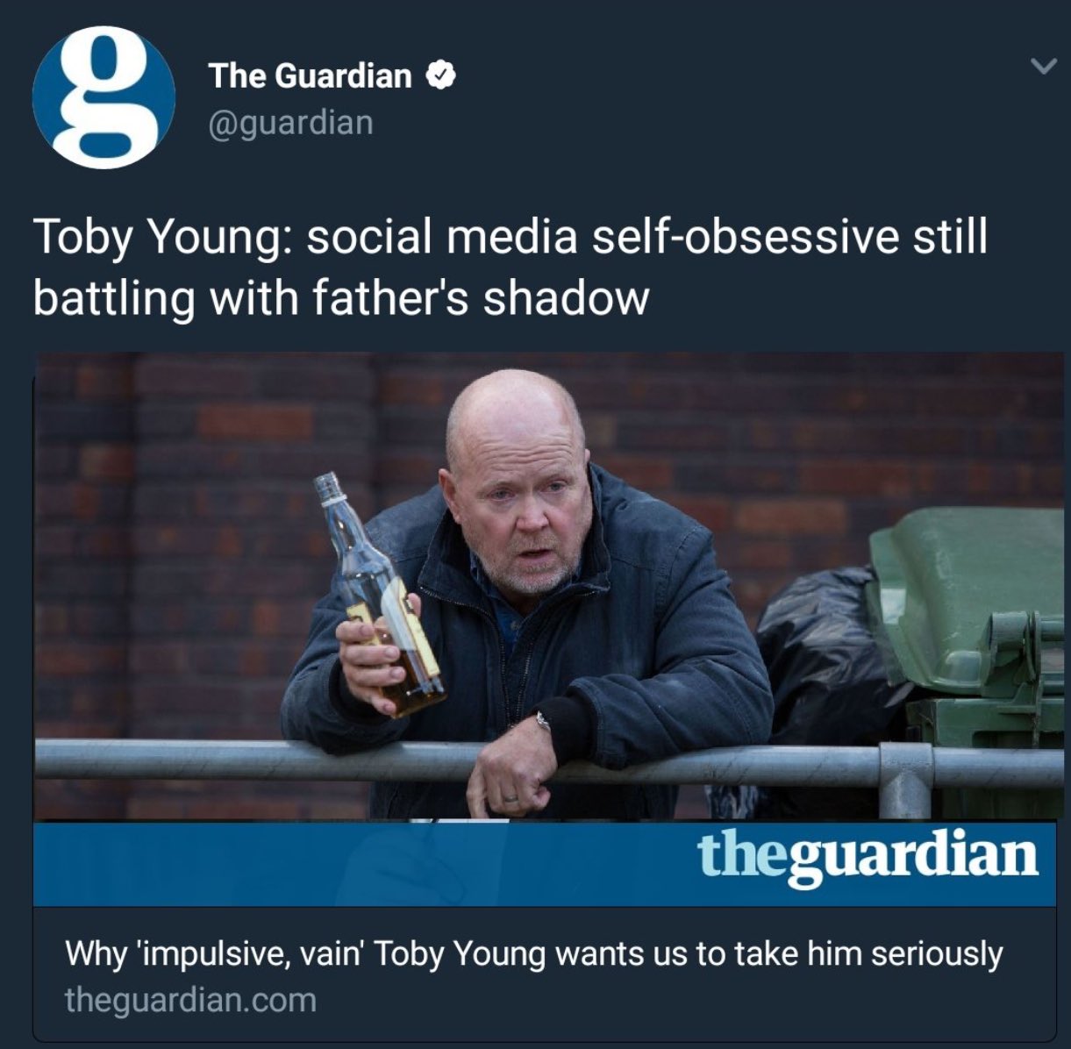Screen dimensions: 1071x1049
Task: Open The Guardian's round profile avatar
Action: pyautogui.click(x=104, y=97)
